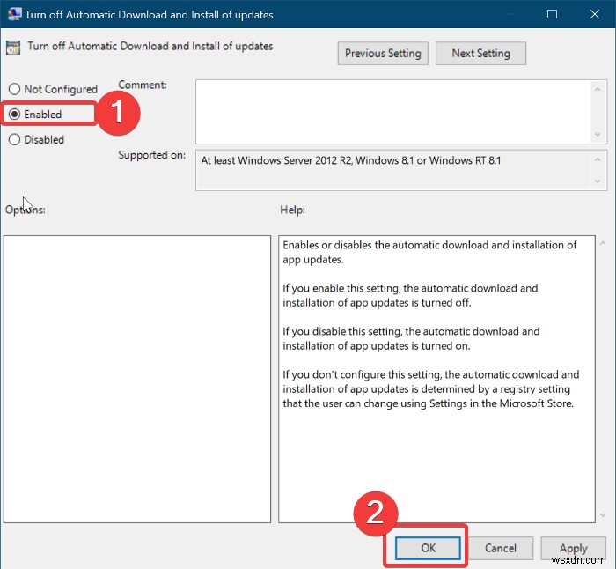
Task: Click the Supported on scroll down arrow
Action: point(598,181)
